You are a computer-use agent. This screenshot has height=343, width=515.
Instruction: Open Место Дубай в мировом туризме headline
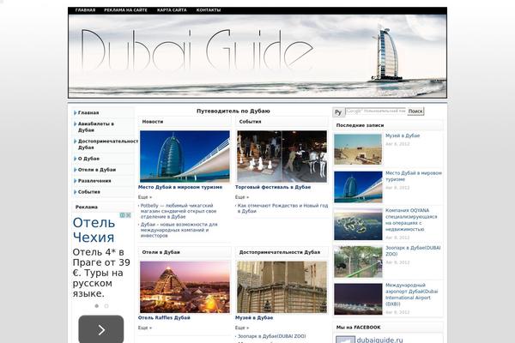180,187
